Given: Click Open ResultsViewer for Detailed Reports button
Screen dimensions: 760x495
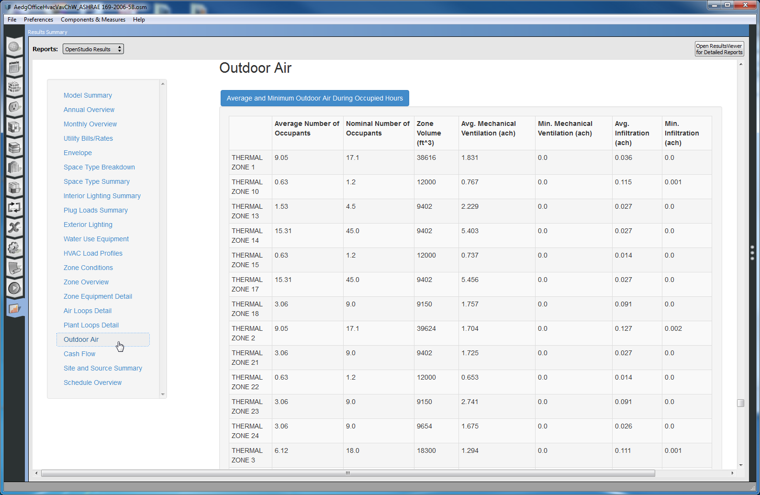Looking at the screenshot, I should [719, 49].
